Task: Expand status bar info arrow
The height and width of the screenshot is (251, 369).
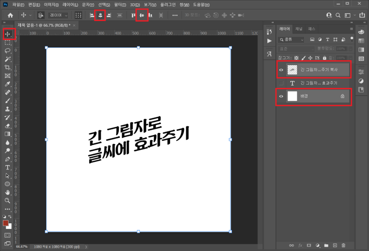Action: (x=86, y=247)
